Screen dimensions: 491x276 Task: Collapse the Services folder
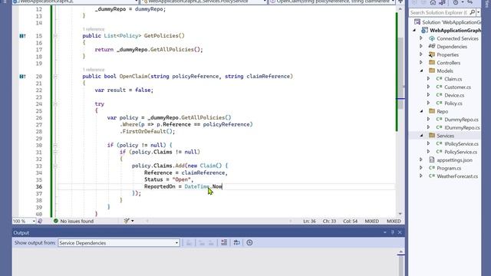(421, 136)
